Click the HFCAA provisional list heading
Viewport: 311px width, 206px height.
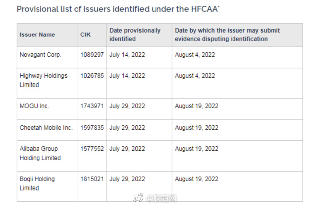[118, 9]
